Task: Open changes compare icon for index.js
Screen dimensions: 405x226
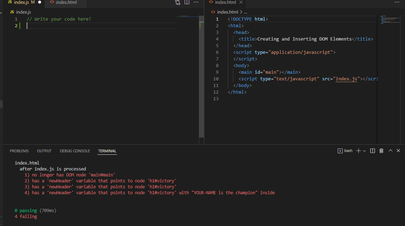Action: [178, 2]
